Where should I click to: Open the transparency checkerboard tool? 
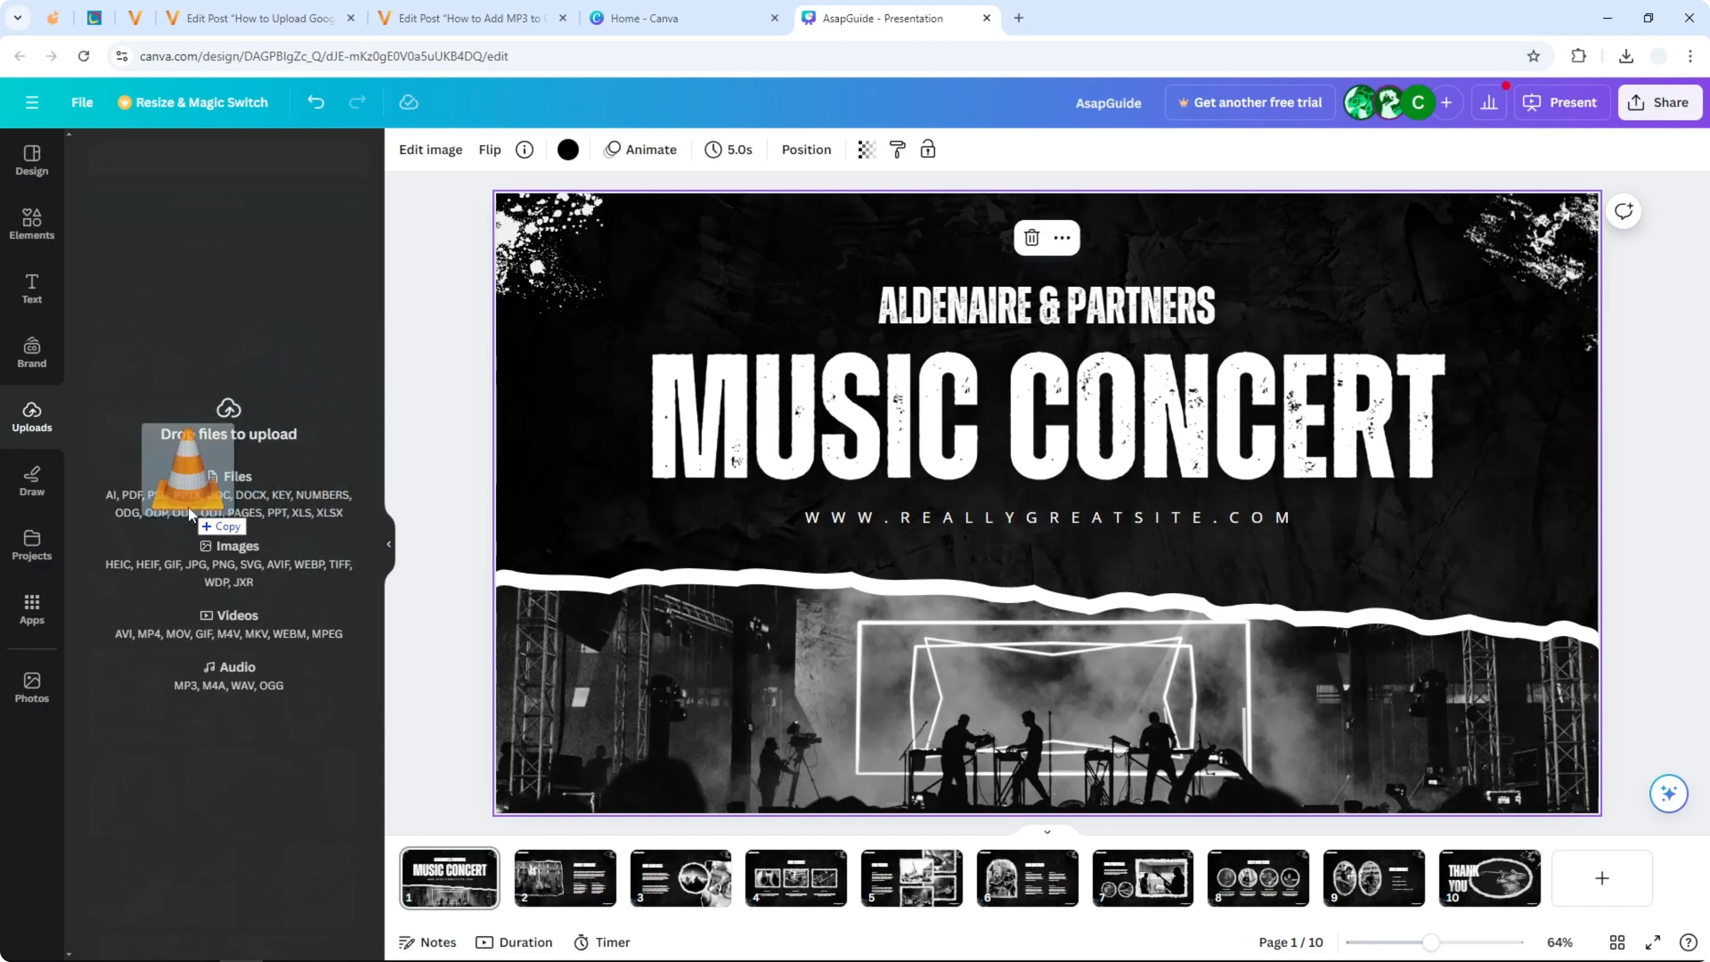point(866,149)
